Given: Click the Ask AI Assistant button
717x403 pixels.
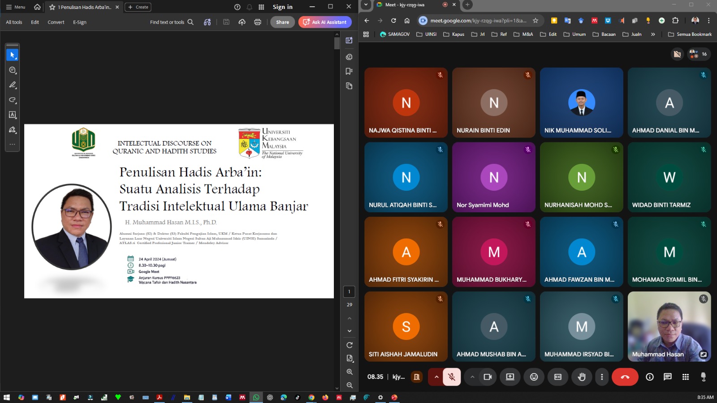Looking at the screenshot, I should (x=325, y=22).
